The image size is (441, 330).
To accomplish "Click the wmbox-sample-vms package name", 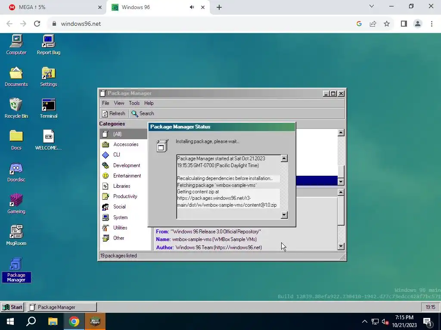I will pyautogui.click(x=214, y=239).
